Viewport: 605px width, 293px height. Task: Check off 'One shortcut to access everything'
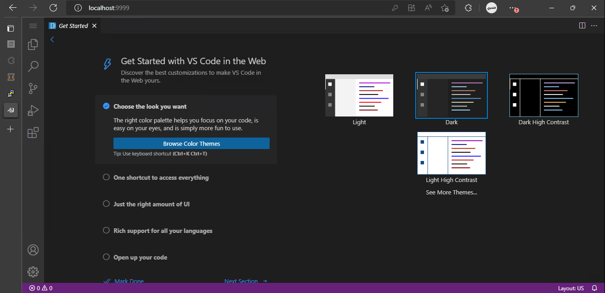[106, 177]
